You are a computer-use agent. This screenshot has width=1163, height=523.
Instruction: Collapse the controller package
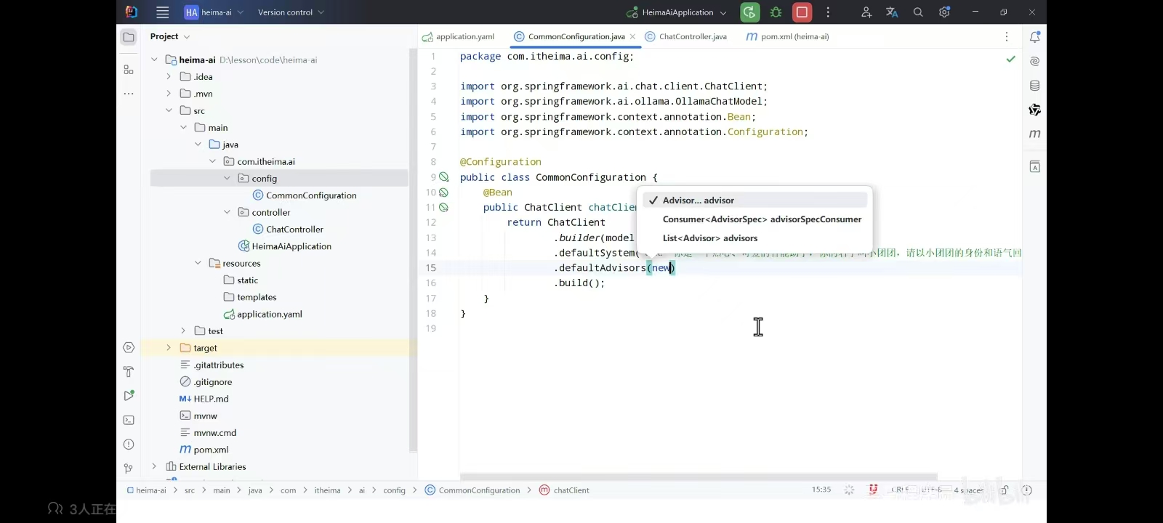(227, 212)
